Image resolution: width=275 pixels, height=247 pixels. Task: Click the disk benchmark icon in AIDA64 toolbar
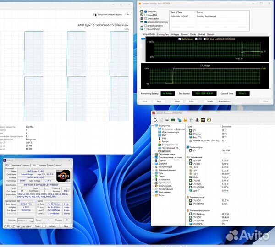tap(167, 120)
